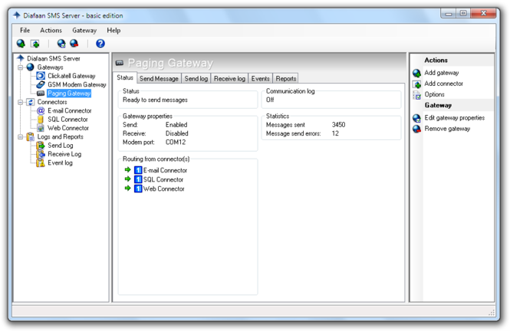The height and width of the screenshot is (331, 510).
Task: Open the Gateway menu
Action: click(84, 30)
